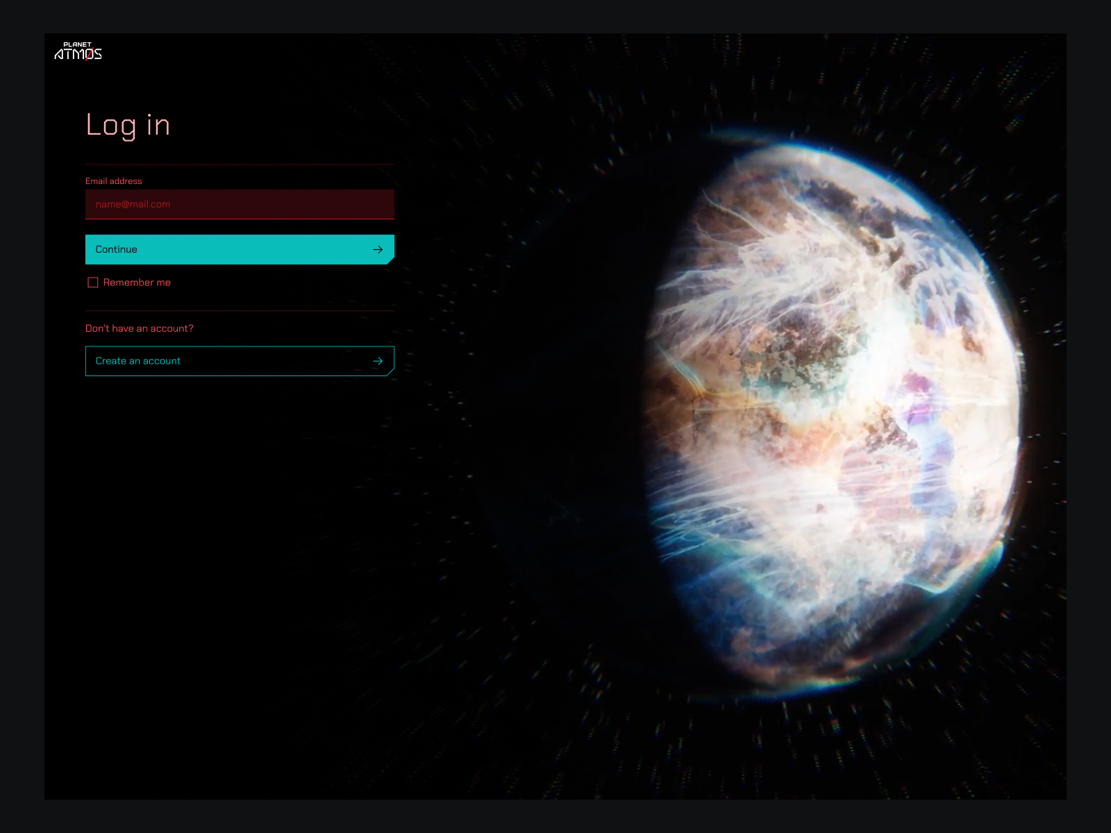Click the Don't have an account? text
Image resolution: width=1111 pixels, height=833 pixels.
139,328
